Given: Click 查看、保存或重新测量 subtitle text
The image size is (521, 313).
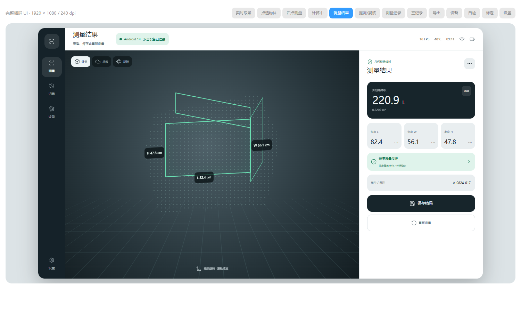Looking at the screenshot, I should point(89,44).
